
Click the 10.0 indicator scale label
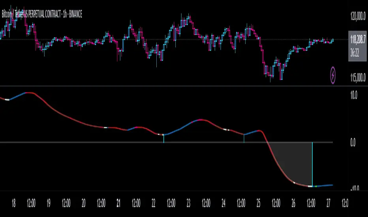pos(354,95)
